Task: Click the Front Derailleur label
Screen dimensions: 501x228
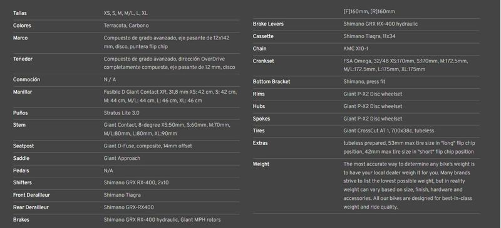Action: [x=31, y=195]
